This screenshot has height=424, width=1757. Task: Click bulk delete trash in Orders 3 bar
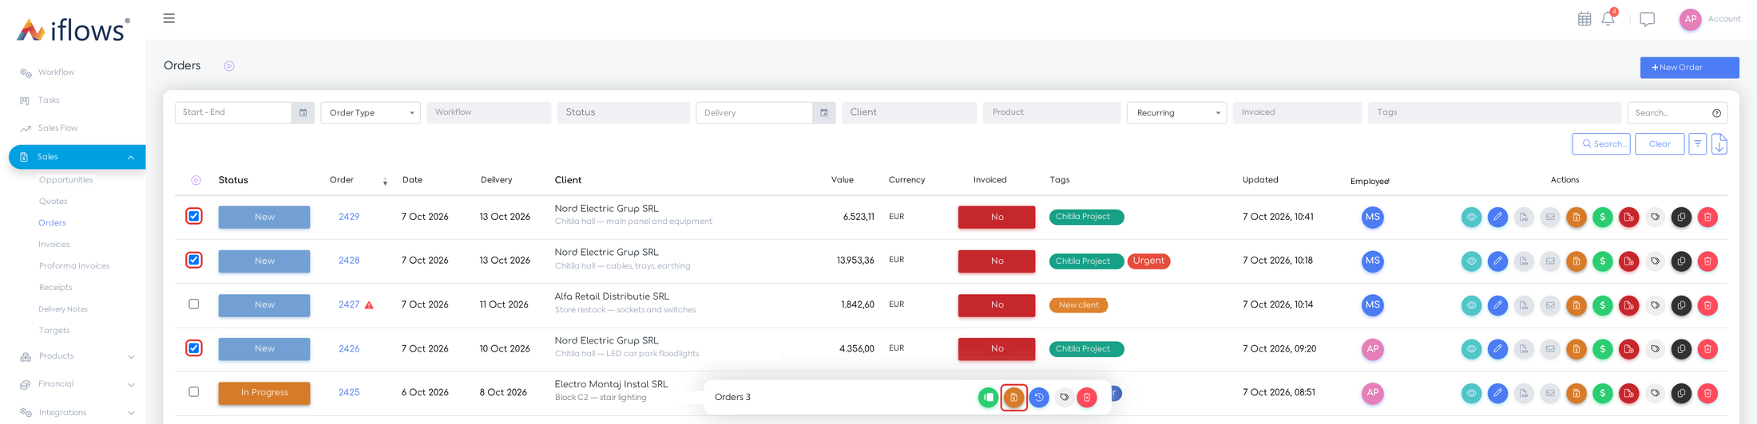tap(1087, 397)
